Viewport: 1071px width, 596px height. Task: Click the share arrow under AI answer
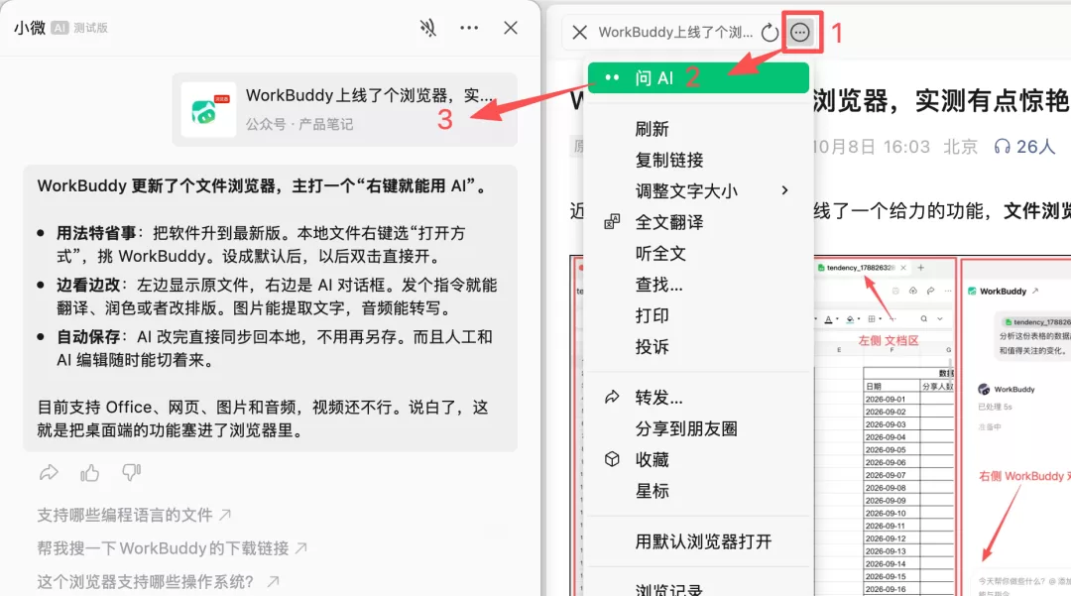pyautogui.click(x=49, y=472)
